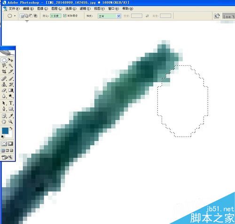Open the 文件 (File) menu

[x=14, y=8]
